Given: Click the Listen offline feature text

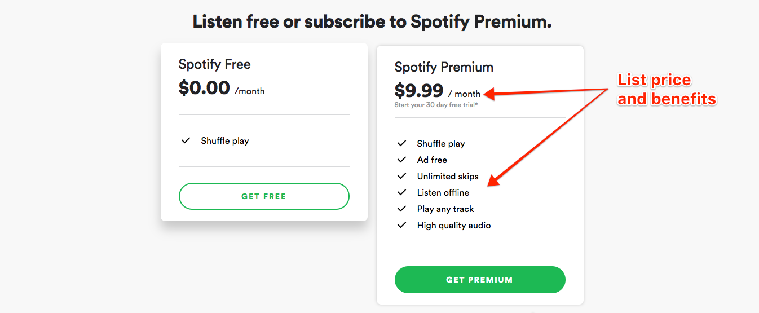Looking at the screenshot, I should click(x=443, y=192).
